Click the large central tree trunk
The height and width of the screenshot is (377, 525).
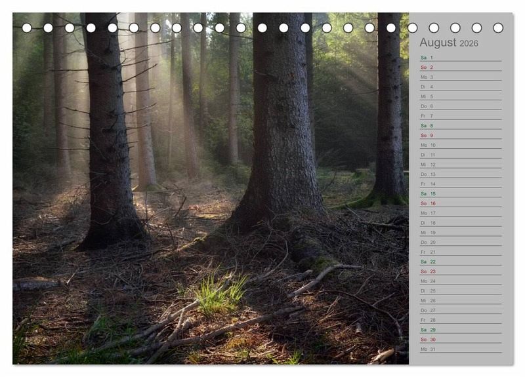tap(282, 131)
